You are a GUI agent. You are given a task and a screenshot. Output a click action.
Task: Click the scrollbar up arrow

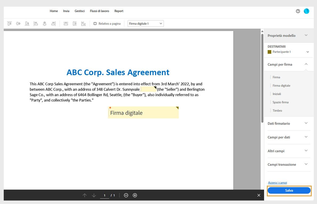pos(262,31)
